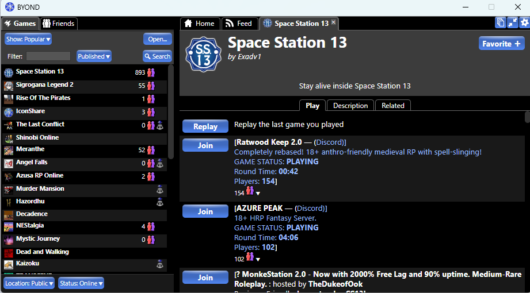
Task: Click the Murder Mansion game icon
Action: coord(9,190)
